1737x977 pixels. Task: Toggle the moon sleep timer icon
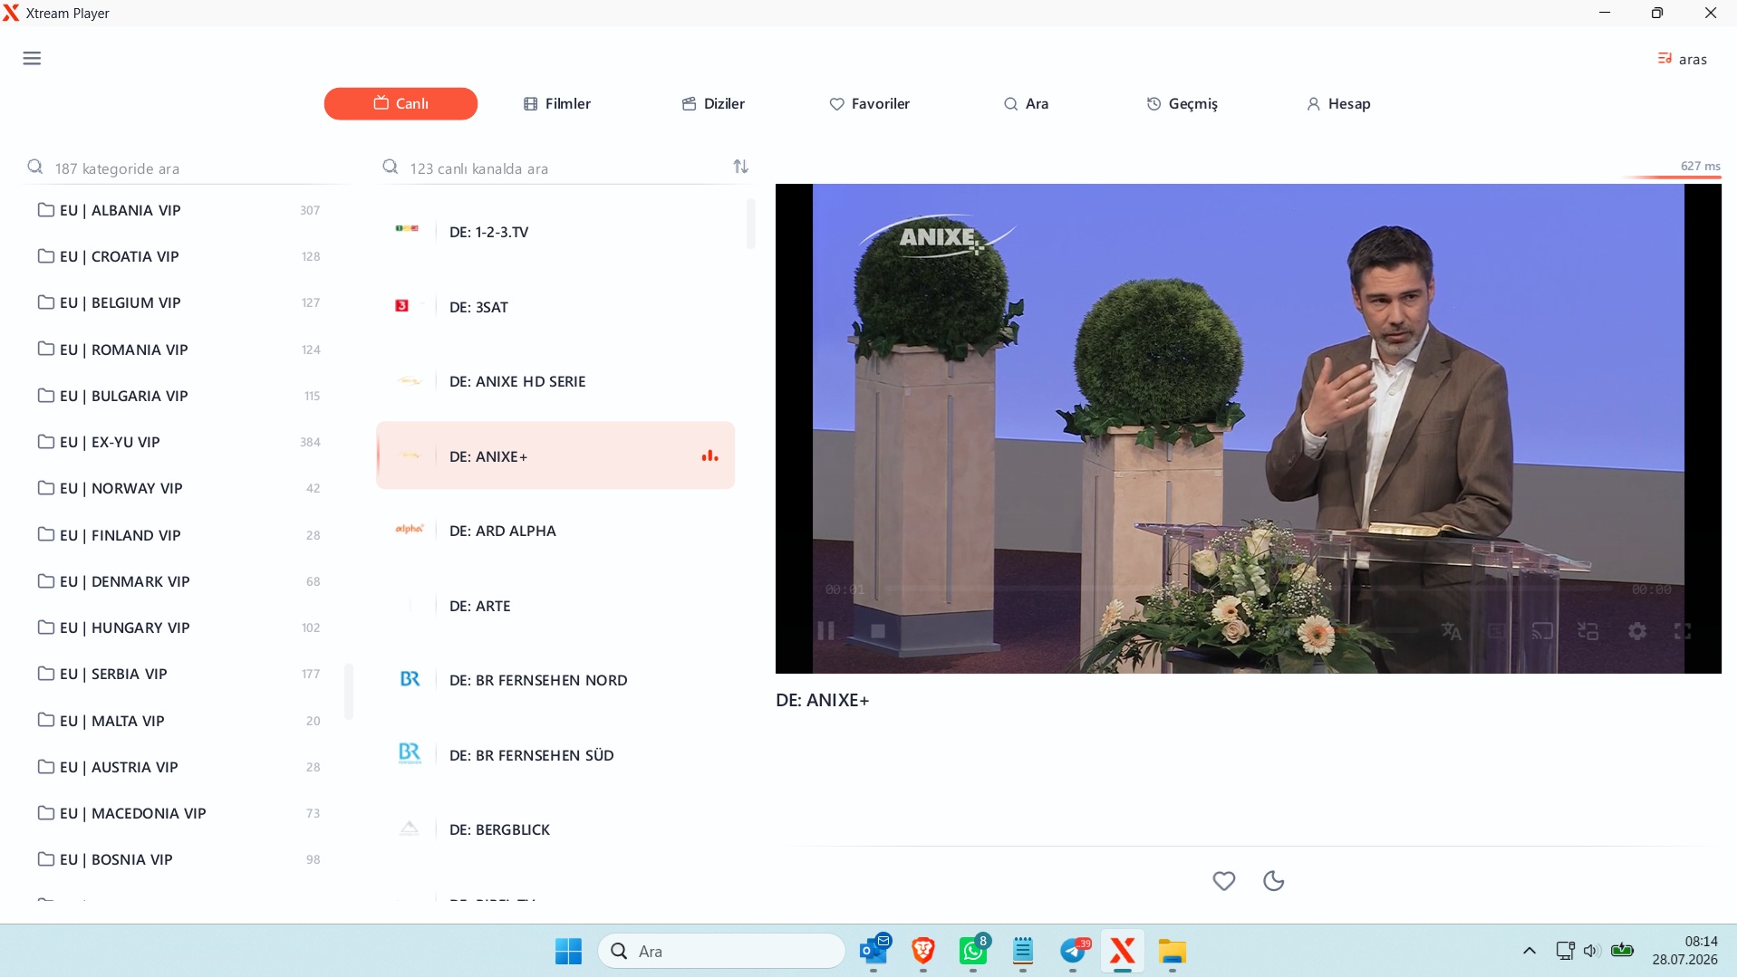pyautogui.click(x=1273, y=880)
